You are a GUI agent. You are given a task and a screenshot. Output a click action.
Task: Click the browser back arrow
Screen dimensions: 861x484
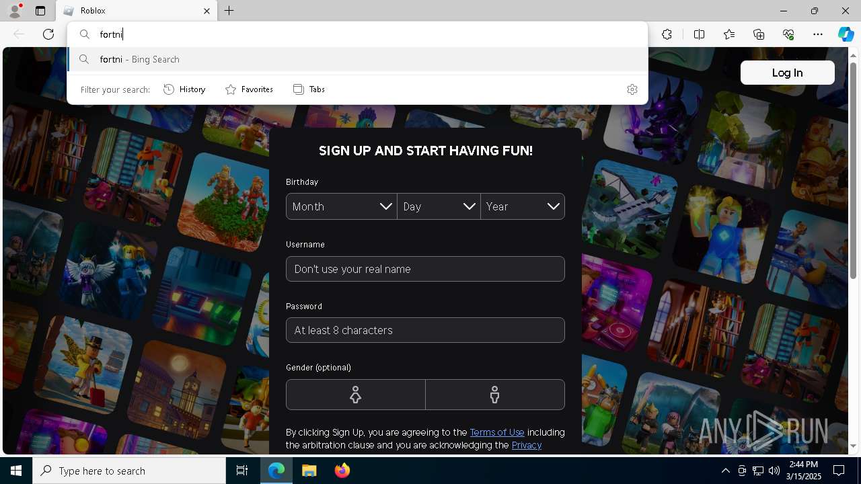click(19, 34)
